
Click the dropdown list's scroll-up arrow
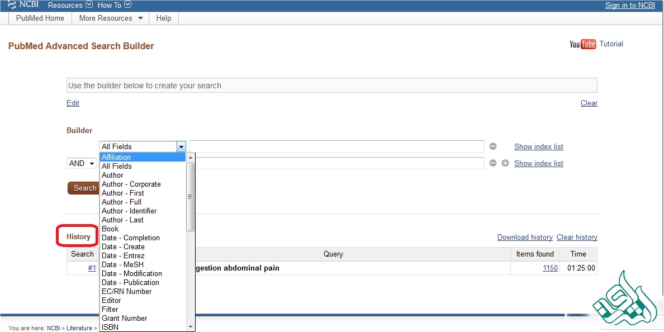(x=191, y=157)
